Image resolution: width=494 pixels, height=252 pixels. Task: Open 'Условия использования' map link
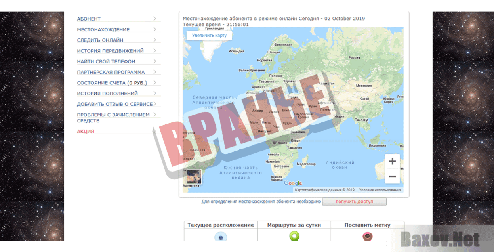coord(380,190)
